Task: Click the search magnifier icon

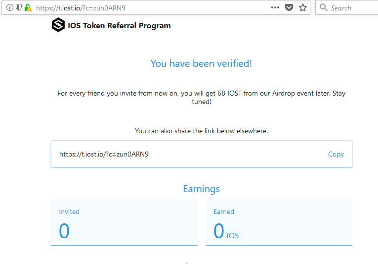Action: (323, 7)
